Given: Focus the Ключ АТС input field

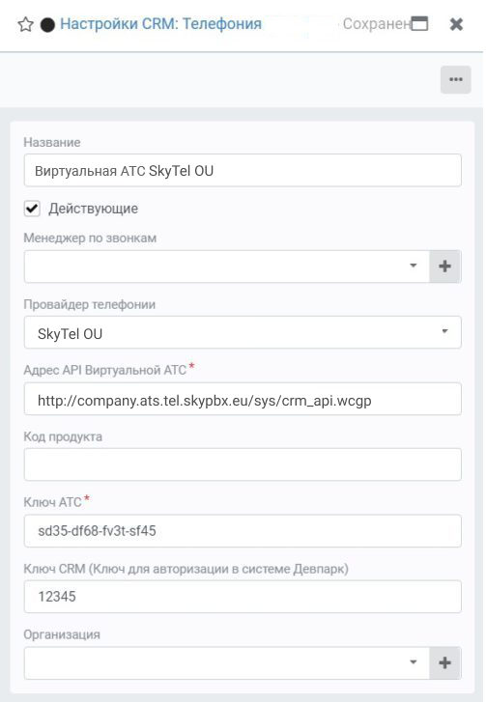Looking at the screenshot, I should coord(243,531).
